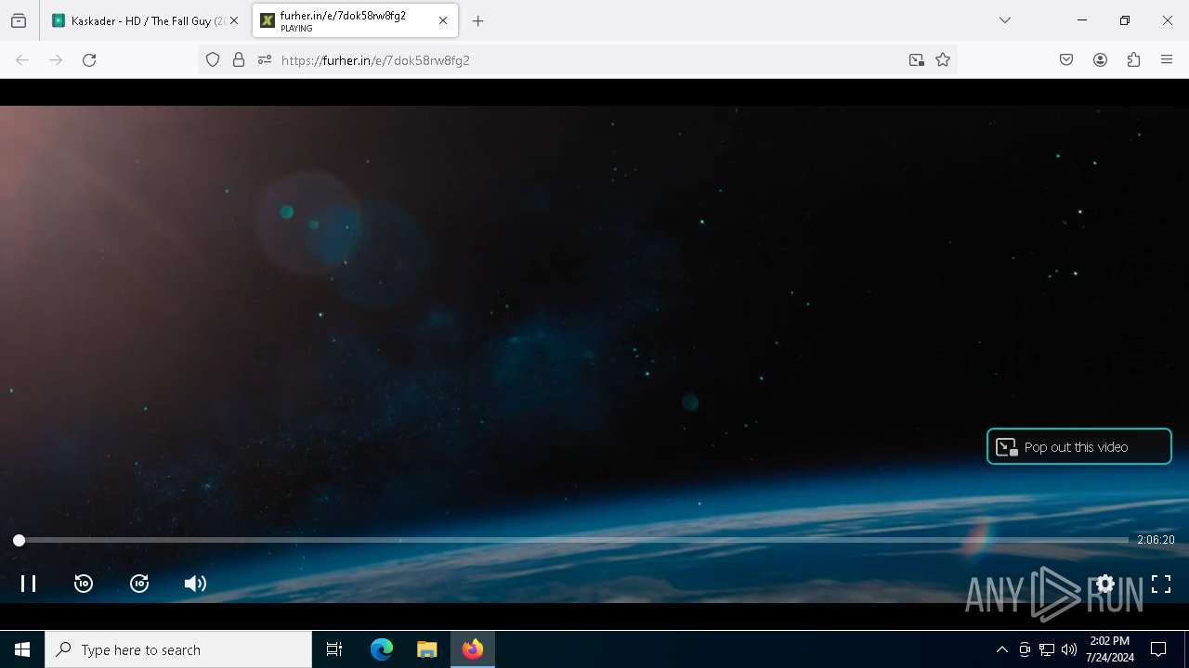Go forward one page

pyautogui.click(x=56, y=60)
